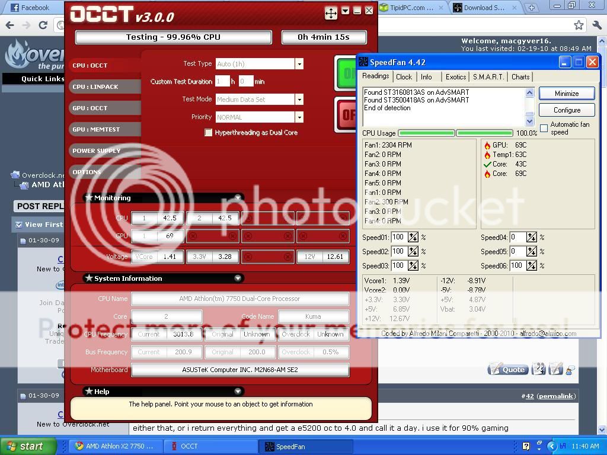The width and height of the screenshot is (607, 455).
Task: Toggle the View First checkbox on the forum
Action: [18, 225]
